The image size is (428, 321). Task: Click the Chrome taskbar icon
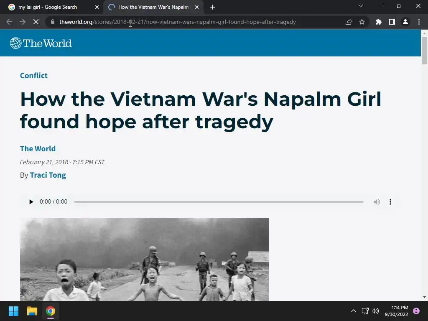click(51, 311)
